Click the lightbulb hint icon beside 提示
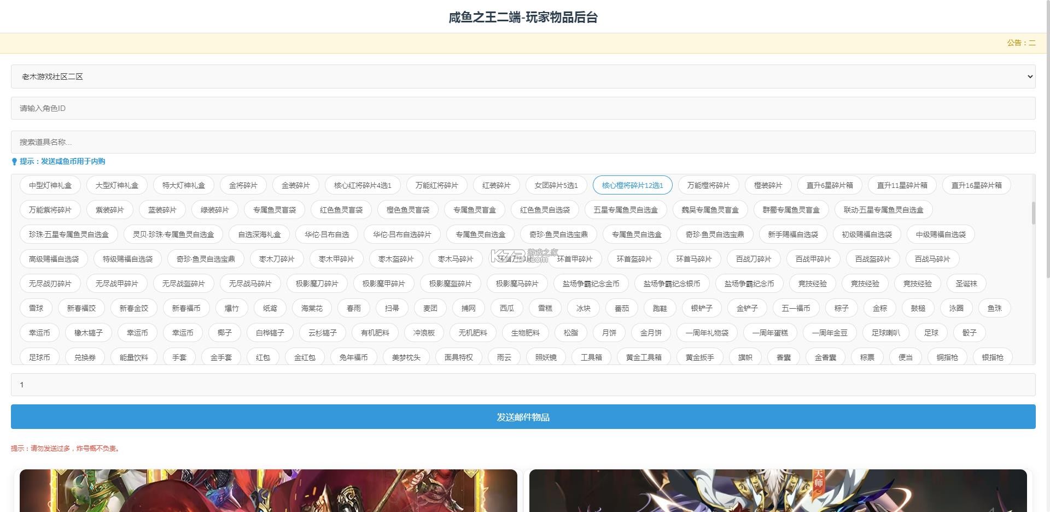1050x512 pixels. [14, 162]
